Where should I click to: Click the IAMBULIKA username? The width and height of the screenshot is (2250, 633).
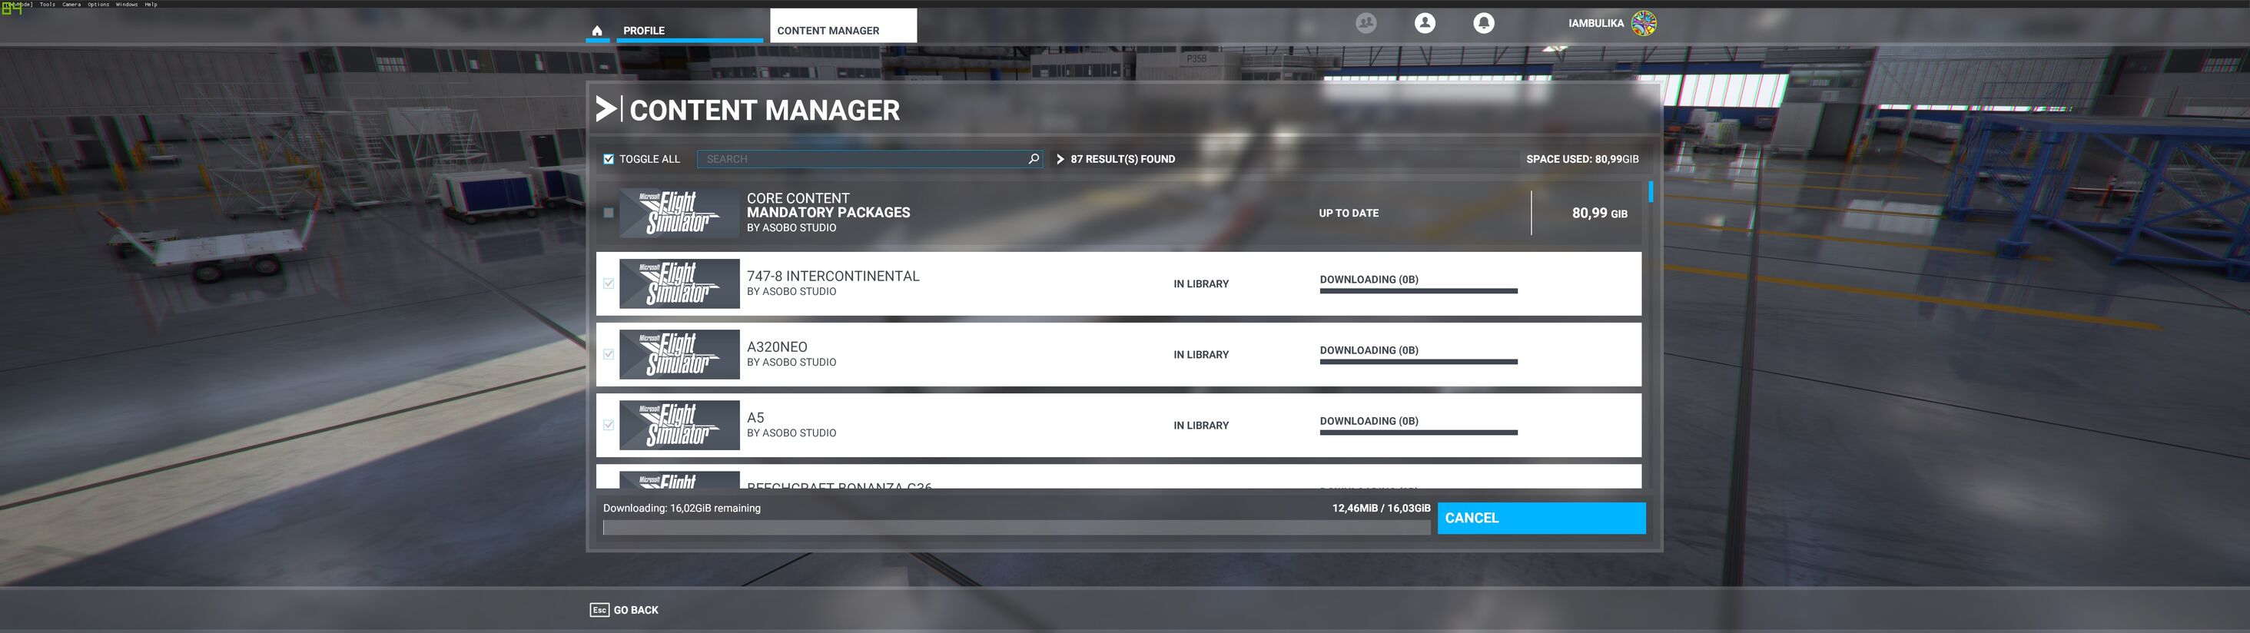tap(1596, 24)
